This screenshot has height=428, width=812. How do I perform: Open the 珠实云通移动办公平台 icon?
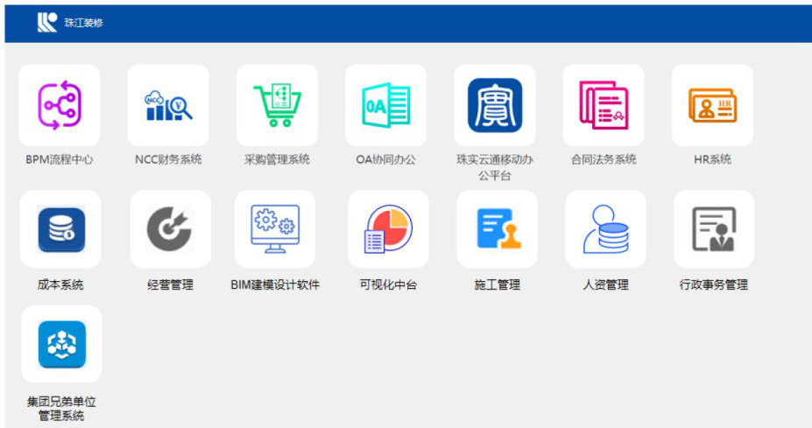(494, 105)
